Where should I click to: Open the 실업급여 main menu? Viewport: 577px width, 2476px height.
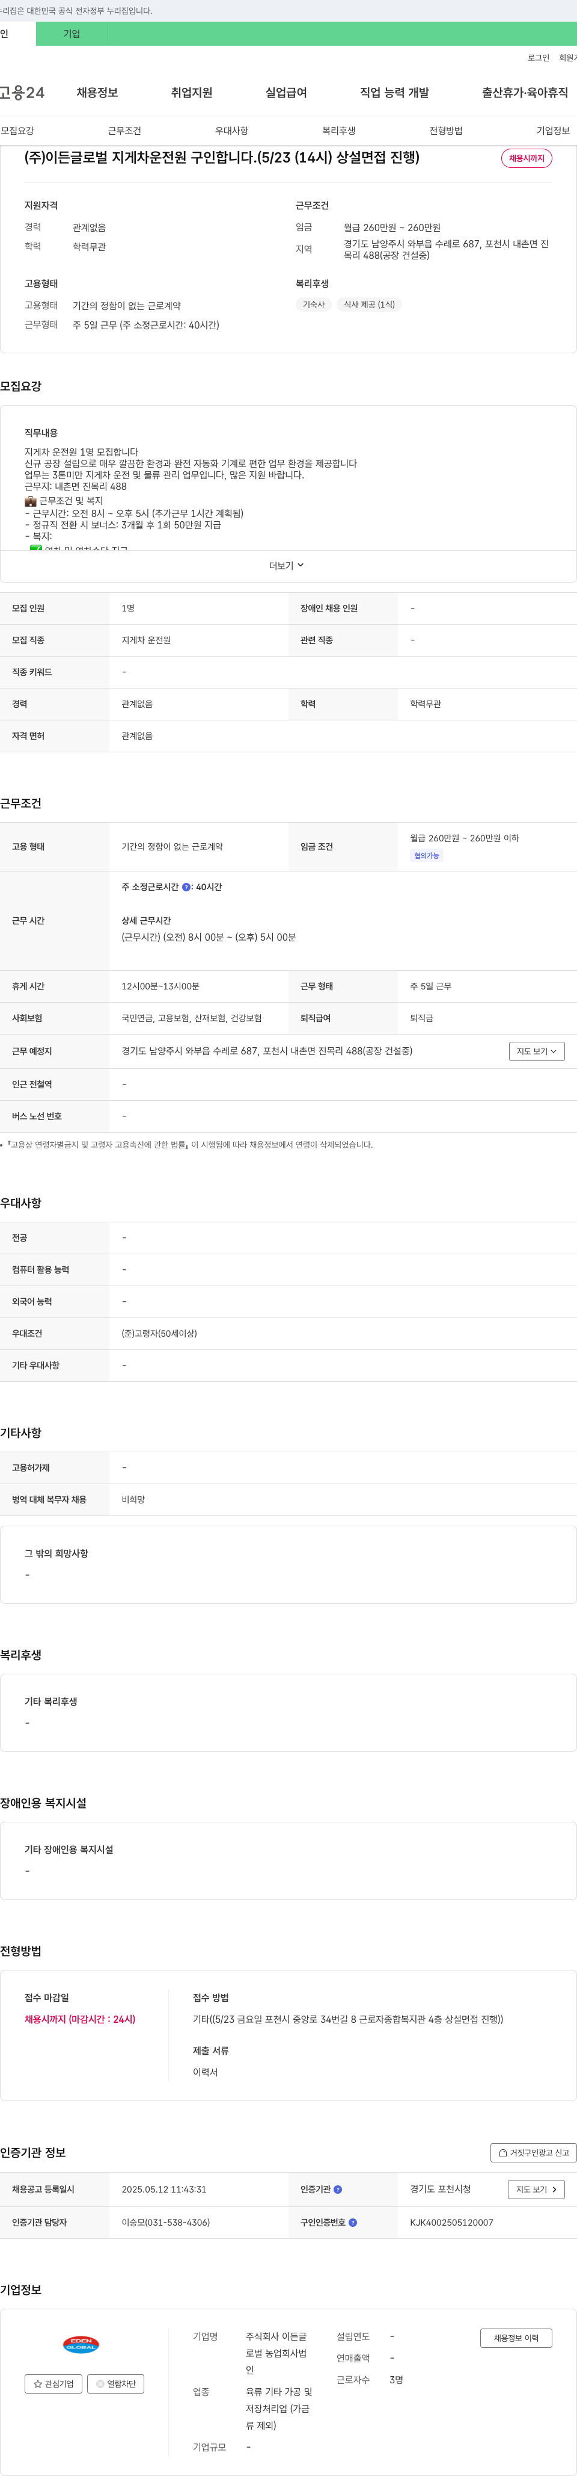[x=286, y=92]
